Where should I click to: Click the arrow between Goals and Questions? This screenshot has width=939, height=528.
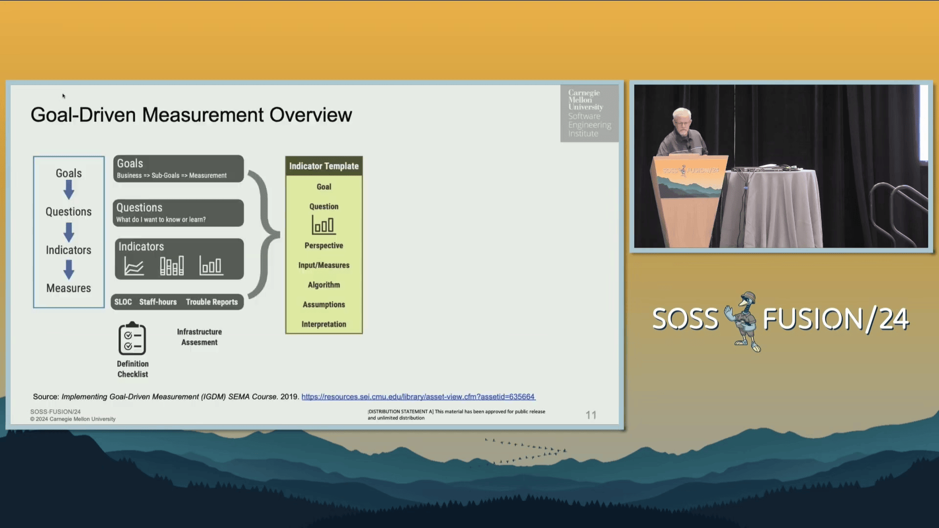coord(69,190)
